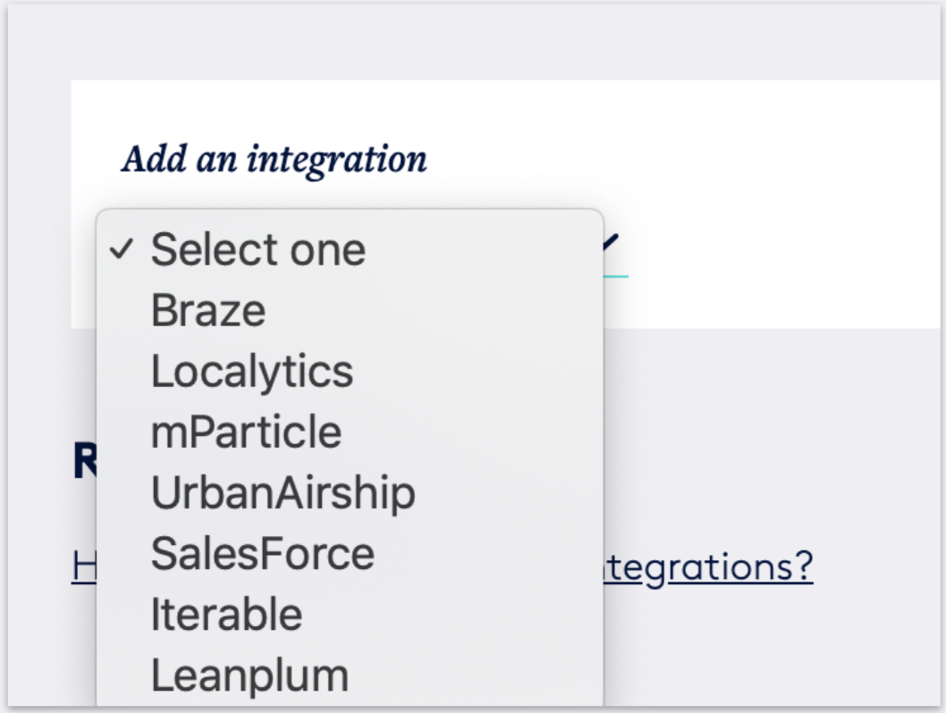Choose the 'Select one' placeholder option
The height and width of the screenshot is (713, 946).
(x=258, y=249)
